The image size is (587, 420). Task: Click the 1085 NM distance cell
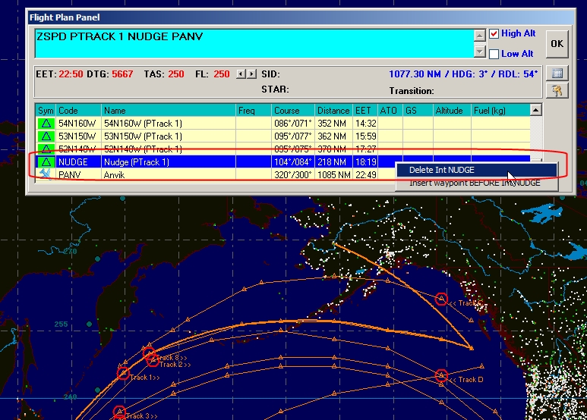(333, 174)
